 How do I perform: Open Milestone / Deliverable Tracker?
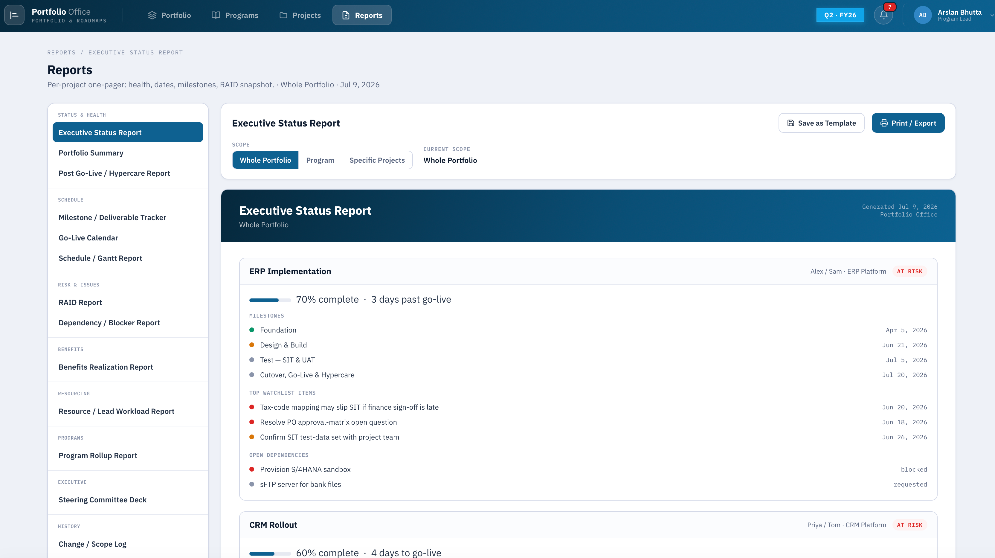128,217
